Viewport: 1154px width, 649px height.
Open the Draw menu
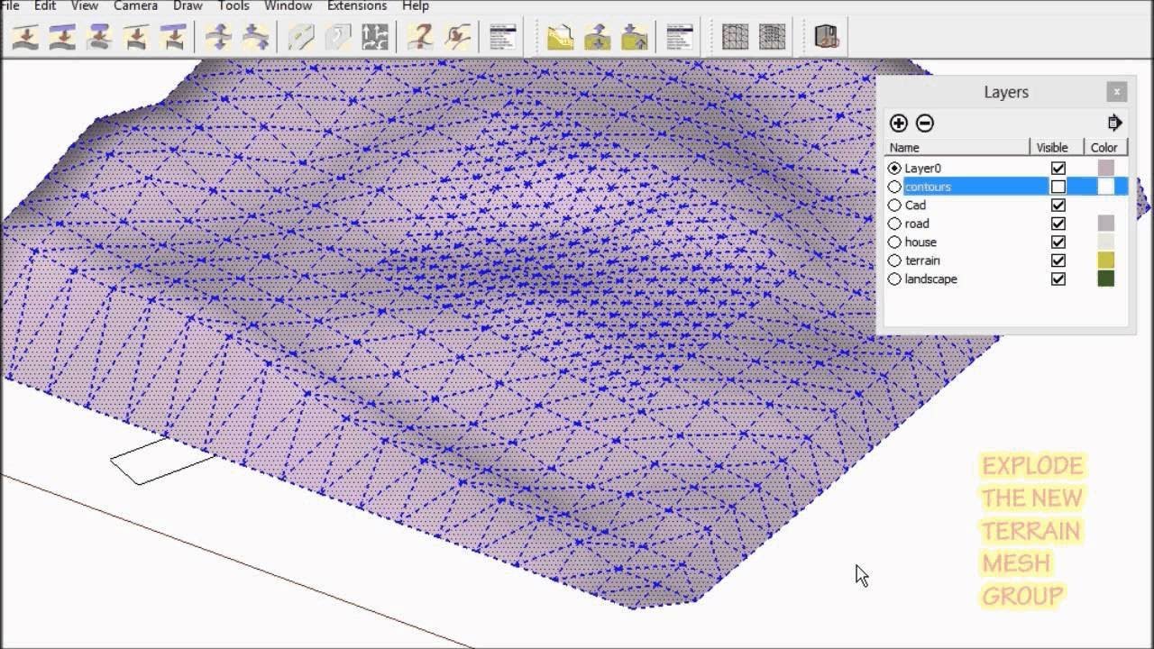[188, 5]
